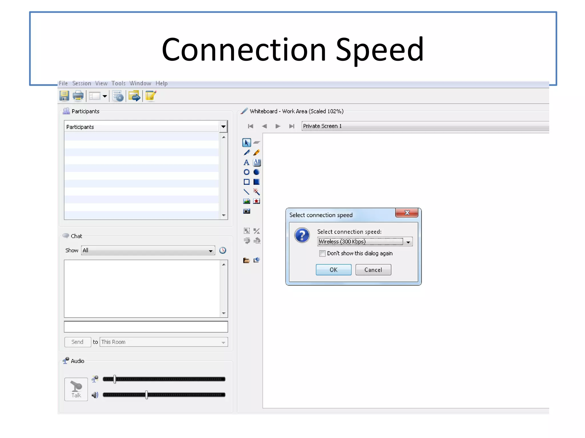This screenshot has height=438, width=585.
Task: Click OK in connection speed dialog
Action: (334, 270)
